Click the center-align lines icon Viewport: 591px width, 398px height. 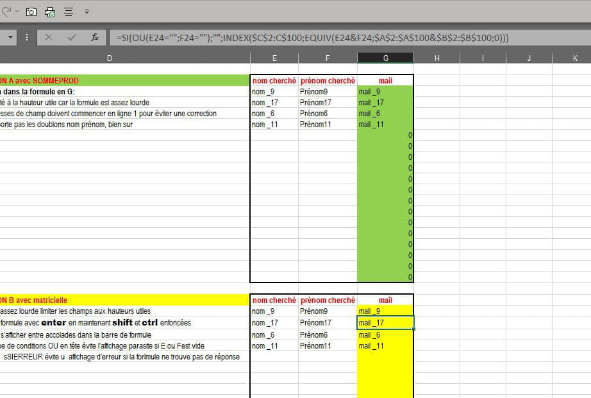coord(69,12)
